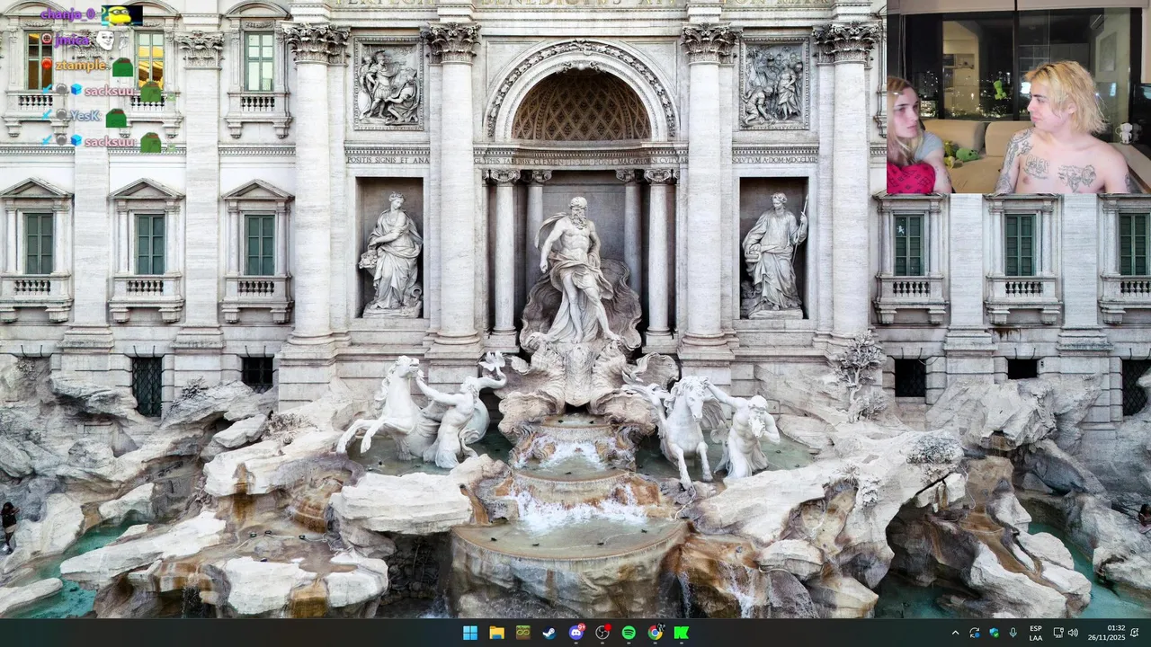Viewport: 1151px width, 647px height.
Task: Click the yellow minion emote next to chanja_0
Action: (121, 15)
